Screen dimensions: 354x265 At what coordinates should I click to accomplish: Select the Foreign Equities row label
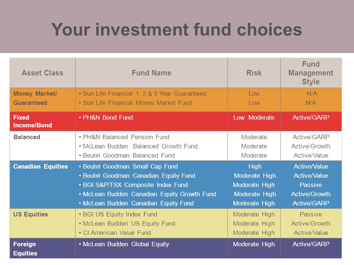pyautogui.click(x=25, y=249)
